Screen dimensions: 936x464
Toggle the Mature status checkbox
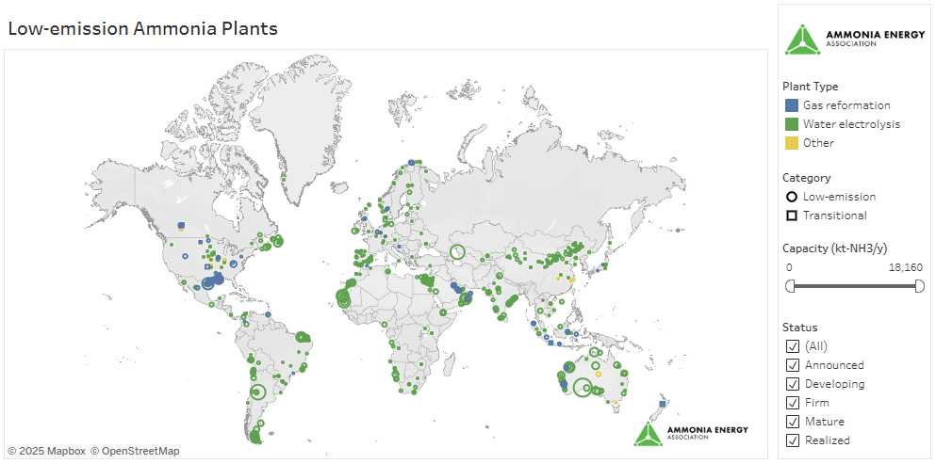click(x=793, y=422)
